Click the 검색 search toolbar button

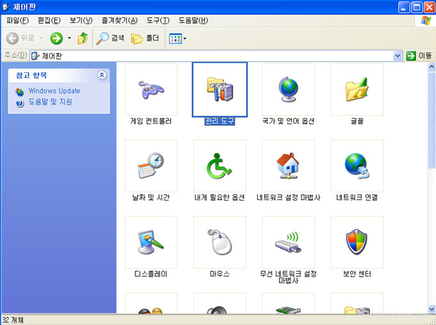click(110, 38)
